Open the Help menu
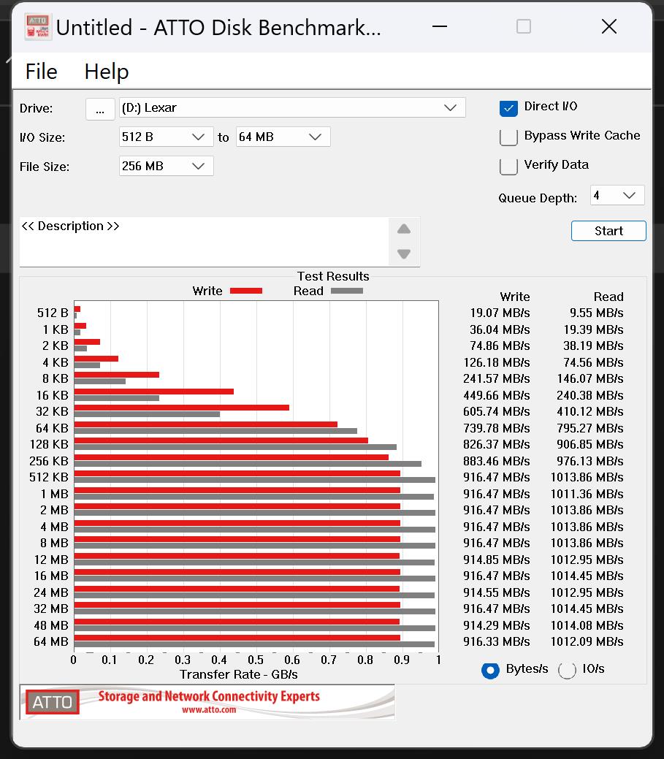Screen dimensions: 664x759 pyautogui.click(x=107, y=72)
